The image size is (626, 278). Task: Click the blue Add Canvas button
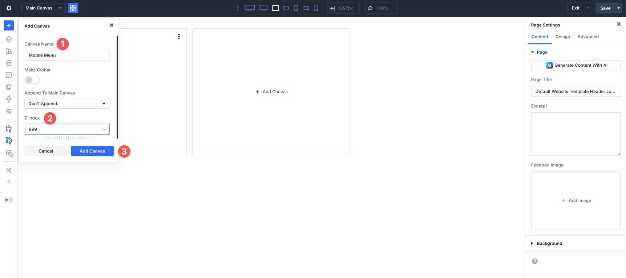[x=92, y=151]
